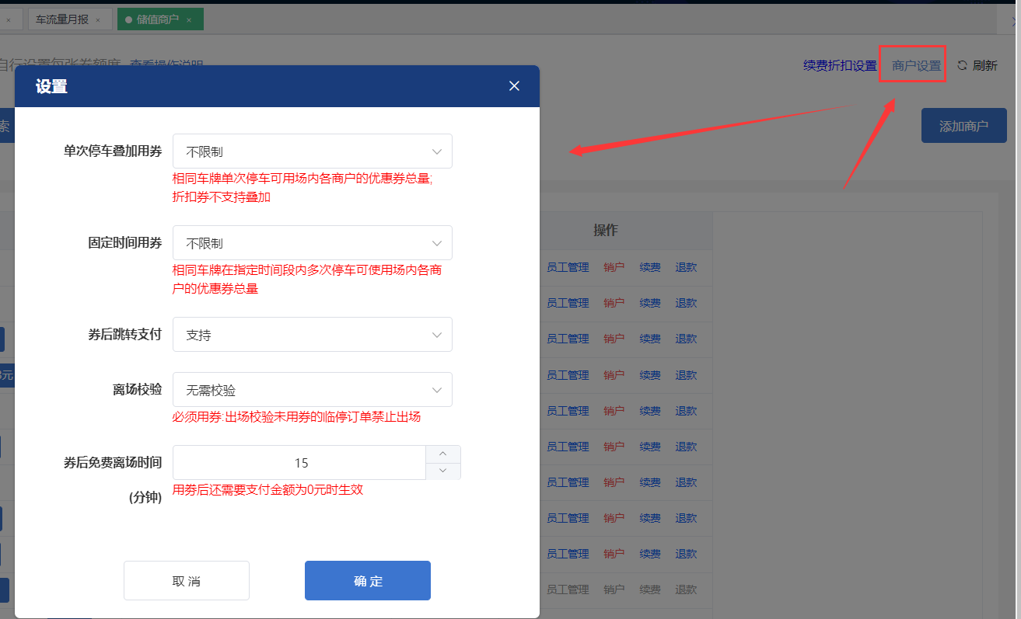Close the leftmost partially hidden tab

pos(9,20)
